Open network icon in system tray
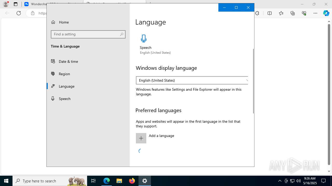 [x=292, y=181]
